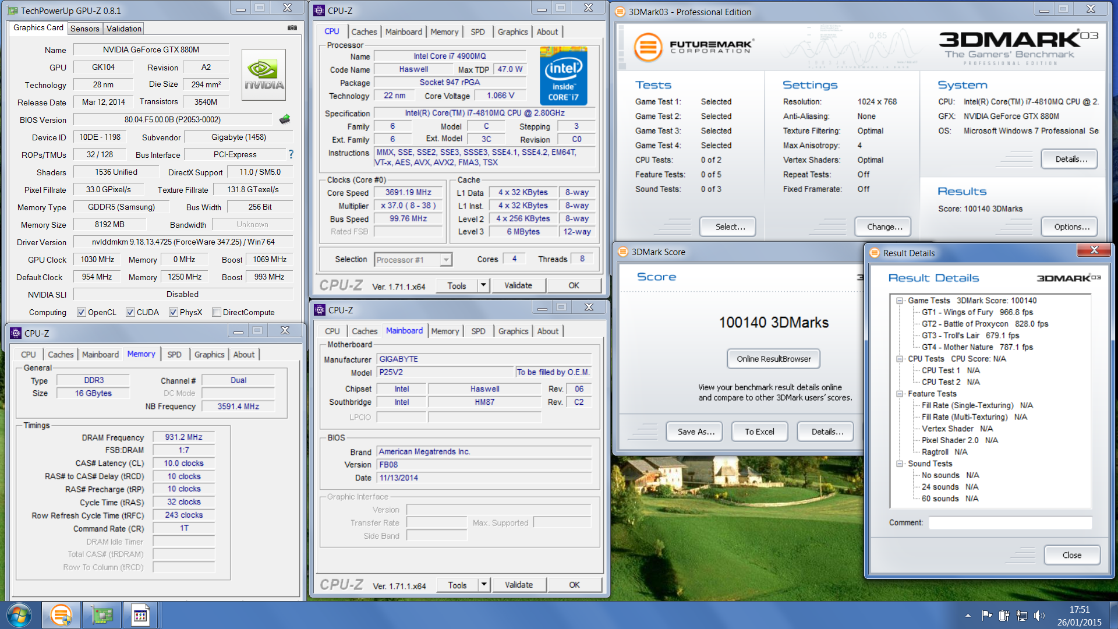Click Tools button in Mainboard CPU-Z window
The height and width of the screenshot is (629, 1118).
(x=457, y=585)
